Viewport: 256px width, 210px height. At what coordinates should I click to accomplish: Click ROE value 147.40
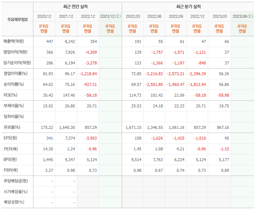[x=69, y=96]
